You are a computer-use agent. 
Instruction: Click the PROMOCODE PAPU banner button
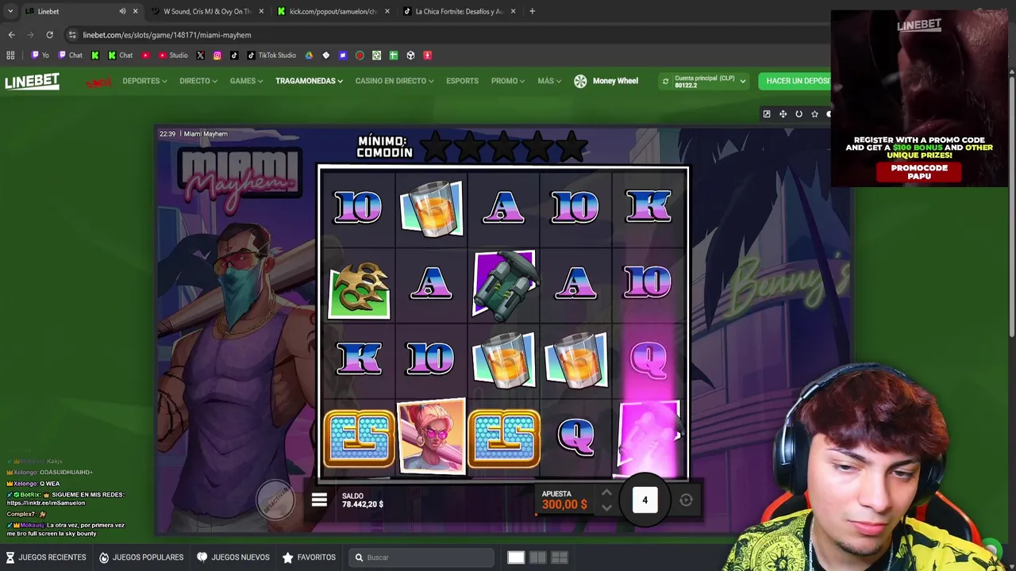[919, 172]
